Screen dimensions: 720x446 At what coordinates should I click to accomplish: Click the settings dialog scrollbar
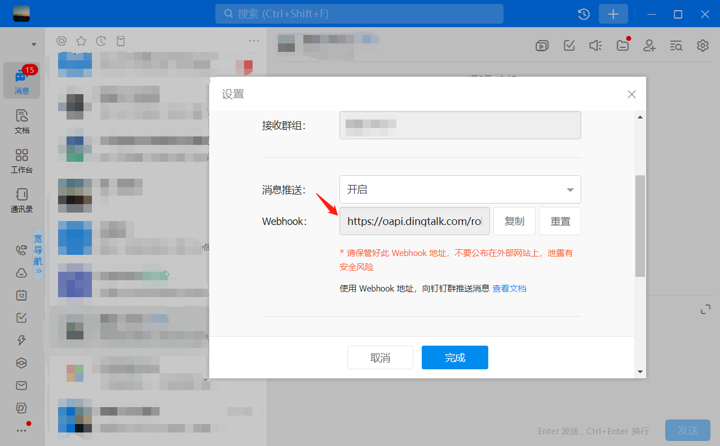coord(640,226)
